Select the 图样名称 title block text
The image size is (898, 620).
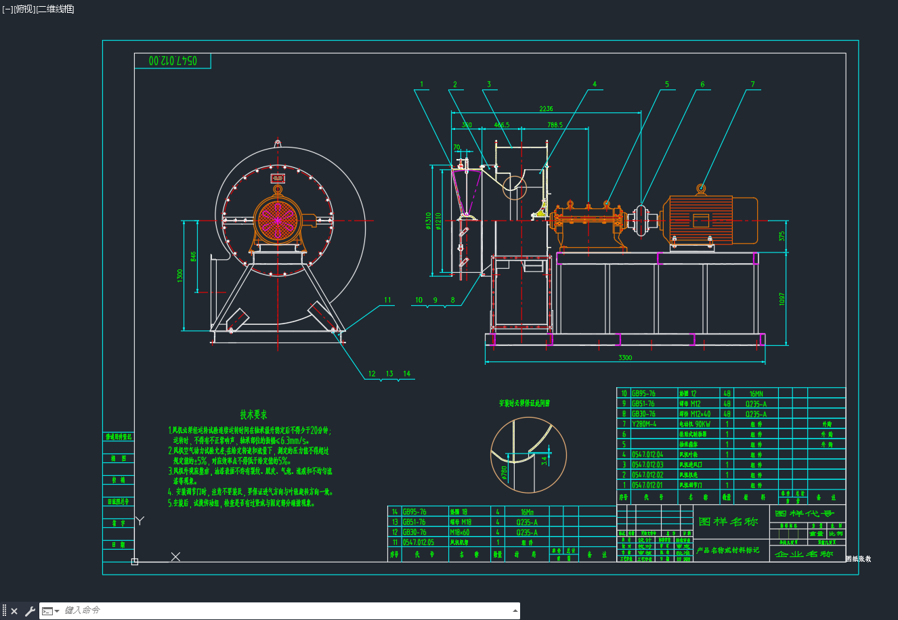click(728, 522)
